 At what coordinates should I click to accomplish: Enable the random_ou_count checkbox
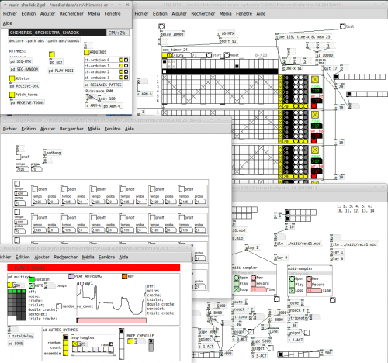(59, 306)
